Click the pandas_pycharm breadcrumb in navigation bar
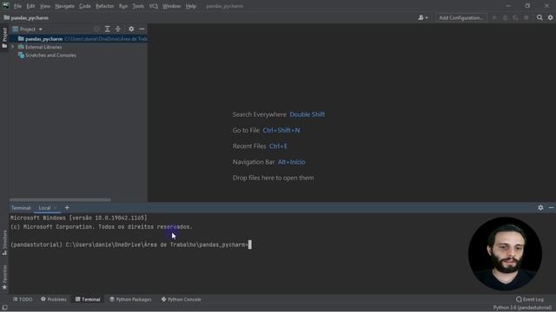The image size is (556, 312). click(26, 17)
